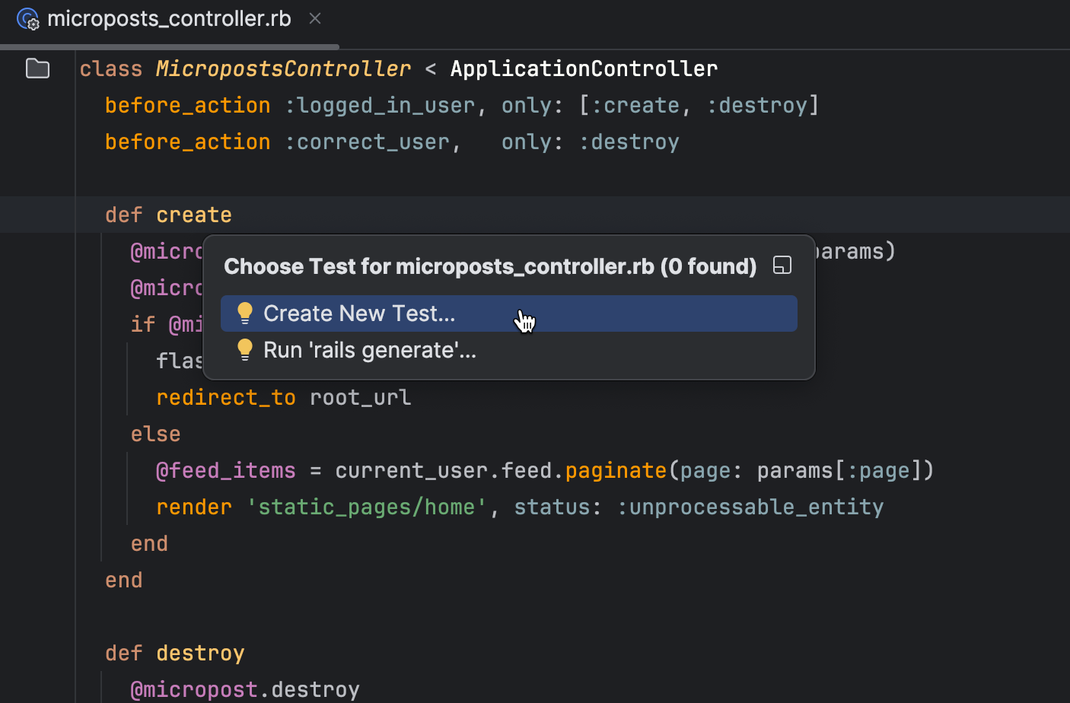This screenshot has height=703, width=1070.
Task: Place cursor on the def create method name
Action: coord(194,215)
